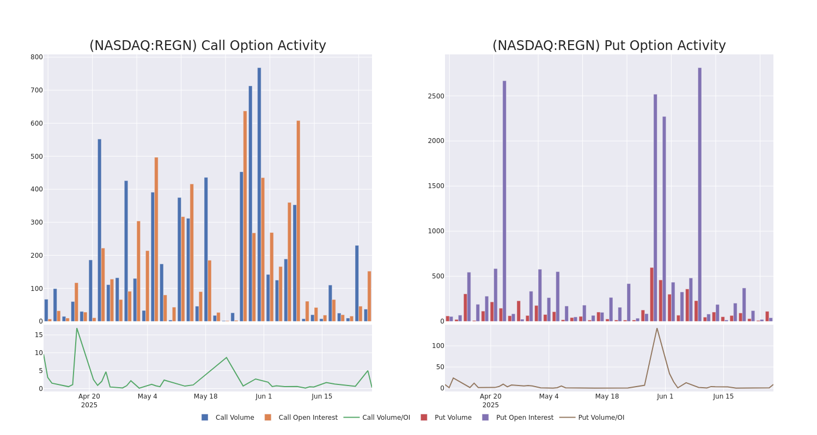Click the 400 tick label on call chart
Viewport: 817px width, 435px height.
(36, 189)
